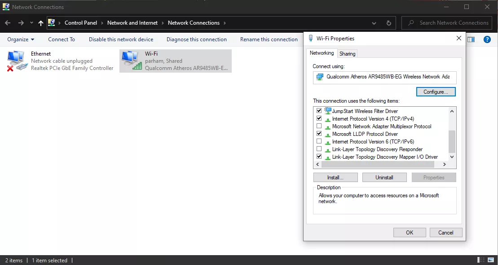The height and width of the screenshot is (265, 498).
Task: Click the items list scroll right arrow
Action: [444, 164]
